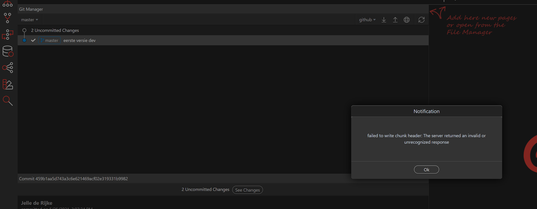This screenshot has height=209, width=537.
Task: Open the share-nodes API icon in sidebar
Action: pos(7,68)
